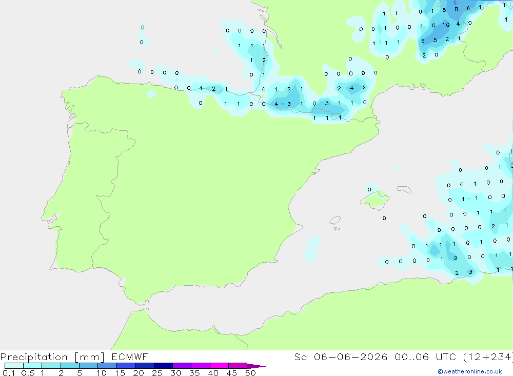Image resolution: width=513 pixels, height=376 pixels.
Task: Select the 10–15 mm legend swatch
Action: click(107, 366)
